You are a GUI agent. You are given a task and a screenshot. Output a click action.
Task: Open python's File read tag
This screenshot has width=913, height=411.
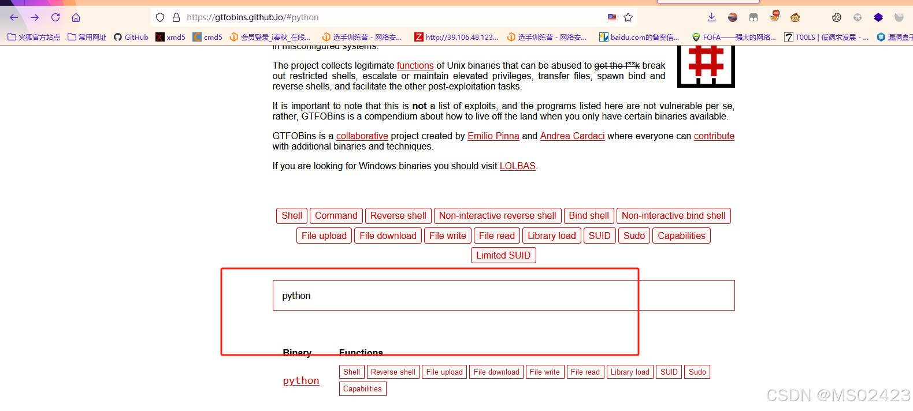coord(585,372)
